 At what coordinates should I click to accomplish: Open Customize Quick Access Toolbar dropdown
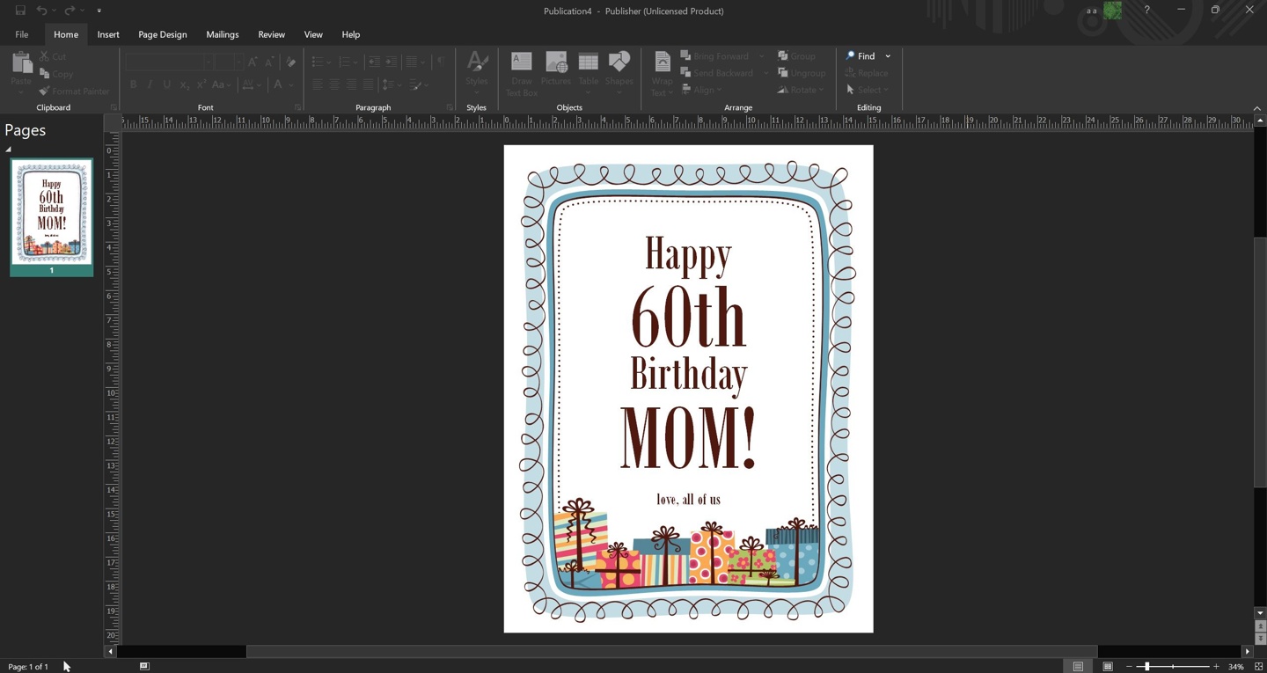coord(99,11)
